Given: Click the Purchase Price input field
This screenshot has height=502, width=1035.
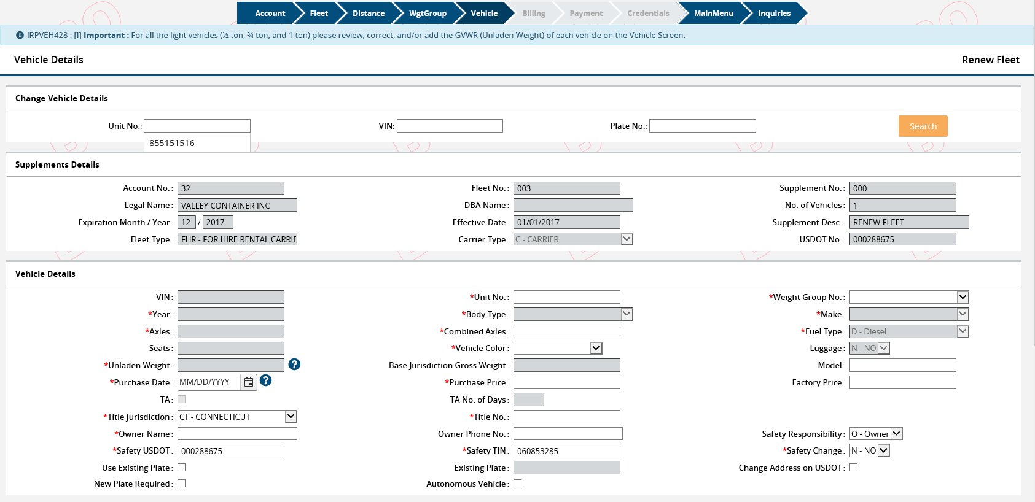Looking at the screenshot, I should click(x=566, y=382).
